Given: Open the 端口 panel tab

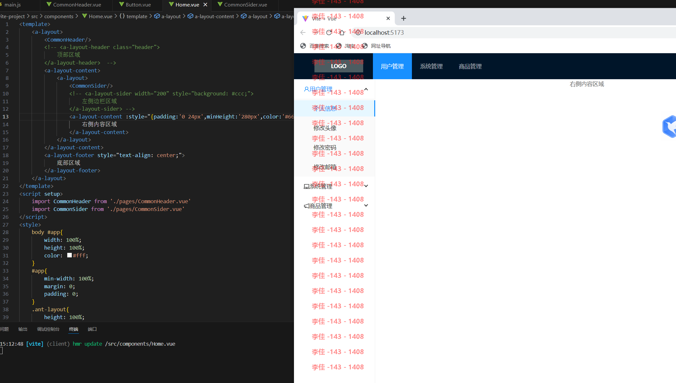Looking at the screenshot, I should [92, 329].
